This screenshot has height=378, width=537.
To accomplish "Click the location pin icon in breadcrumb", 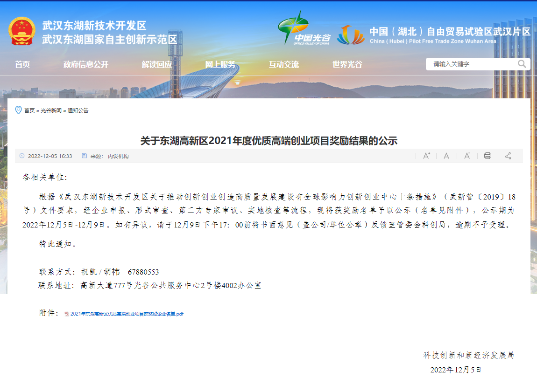I will click(x=19, y=110).
